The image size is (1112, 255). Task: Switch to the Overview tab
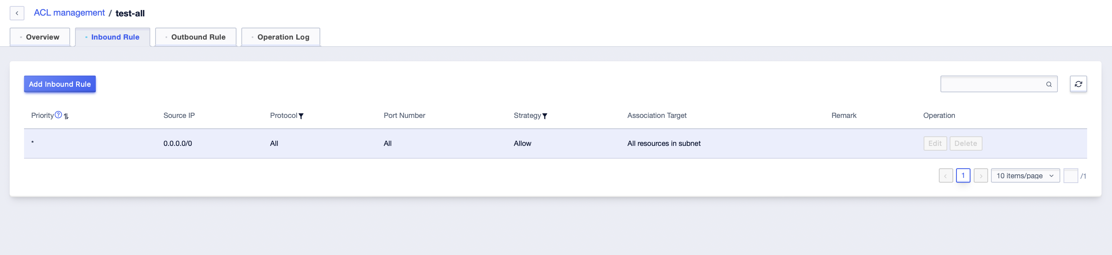(x=40, y=37)
